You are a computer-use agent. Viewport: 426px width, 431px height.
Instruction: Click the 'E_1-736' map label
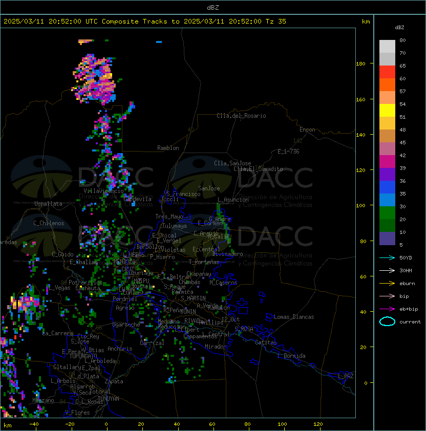coord(288,152)
